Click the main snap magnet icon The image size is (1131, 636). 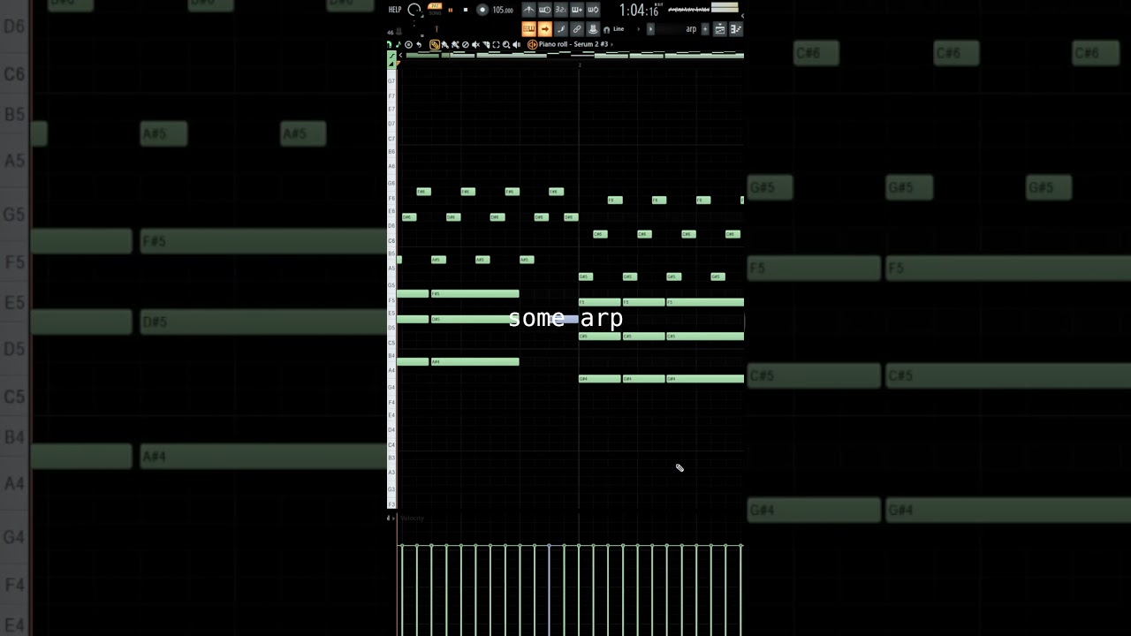[607, 29]
